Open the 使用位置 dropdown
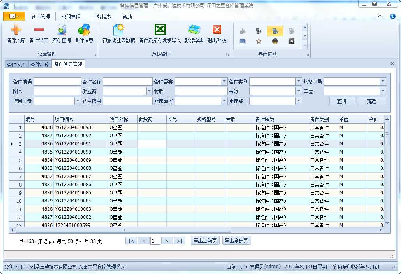This screenshot has width=401, height=274. click(78, 101)
